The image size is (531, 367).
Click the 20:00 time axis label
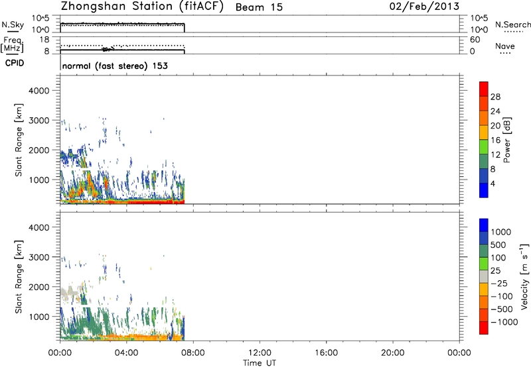pos(392,353)
